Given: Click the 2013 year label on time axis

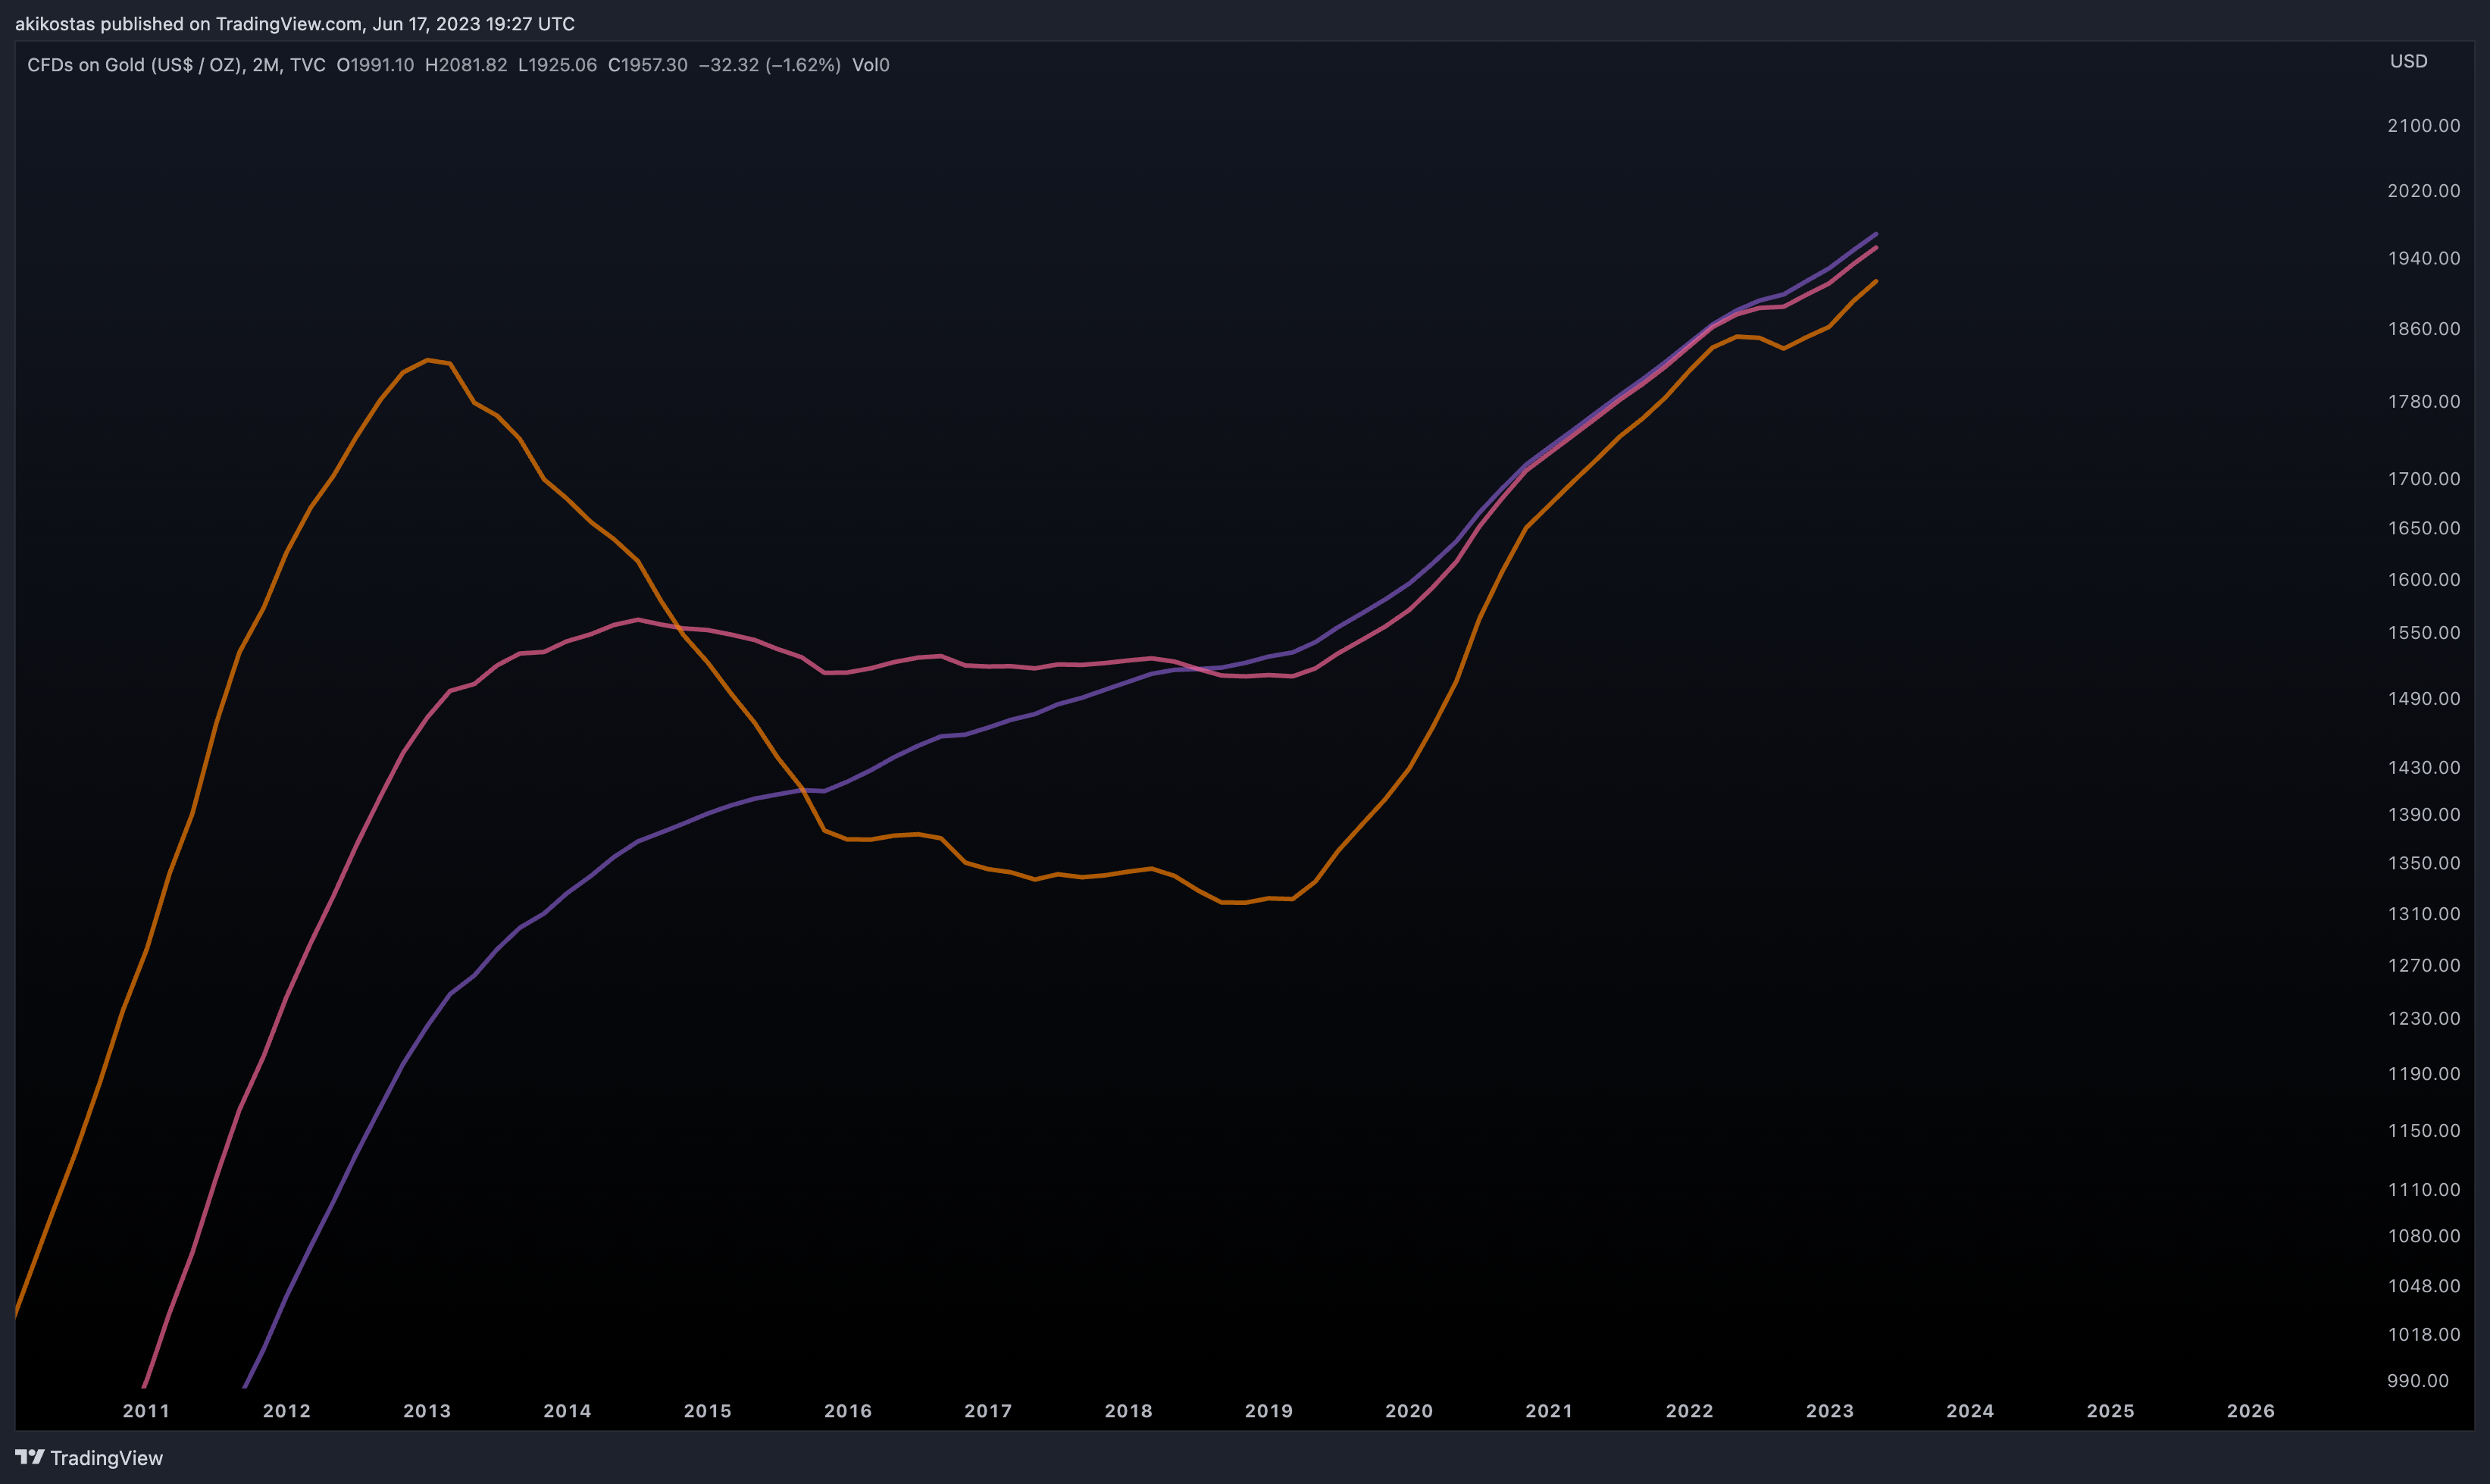Looking at the screenshot, I should point(427,1411).
